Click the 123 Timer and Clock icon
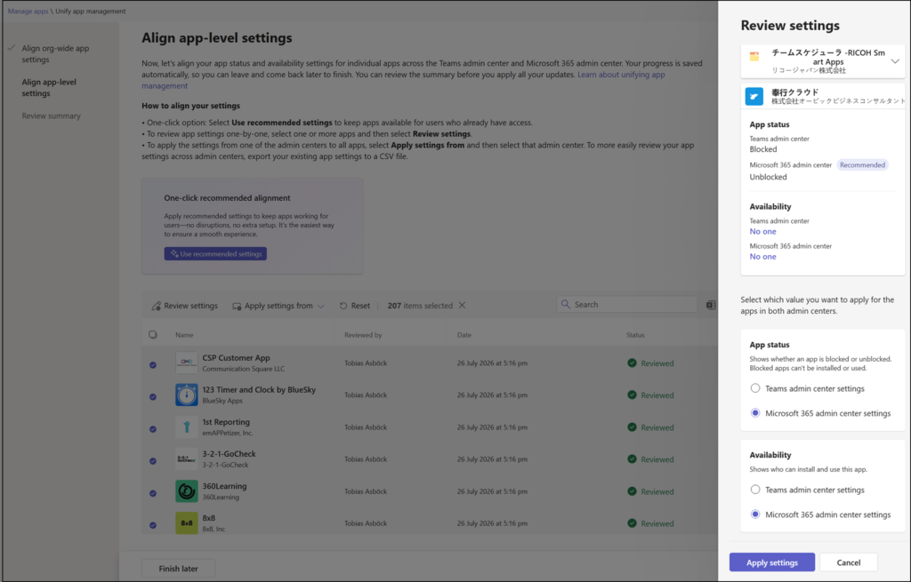 click(187, 395)
